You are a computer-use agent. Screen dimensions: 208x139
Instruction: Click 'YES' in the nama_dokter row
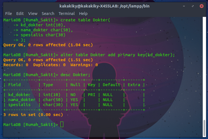(74, 100)
